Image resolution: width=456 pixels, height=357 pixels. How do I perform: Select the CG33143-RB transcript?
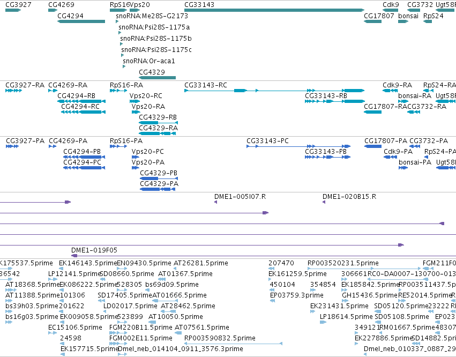point(334,101)
